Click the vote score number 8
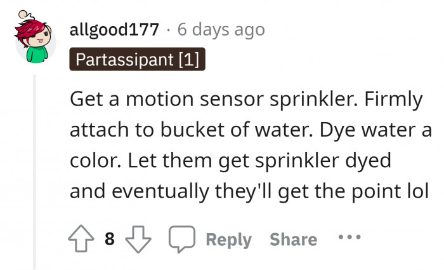The width and height of the screenshot is (444, 270). pyautogui.click(x=109, y=240)
